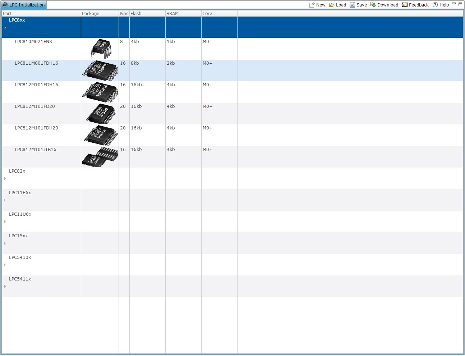Click the Load folder icon
This screenshot has width=465, height=356.
332,5
